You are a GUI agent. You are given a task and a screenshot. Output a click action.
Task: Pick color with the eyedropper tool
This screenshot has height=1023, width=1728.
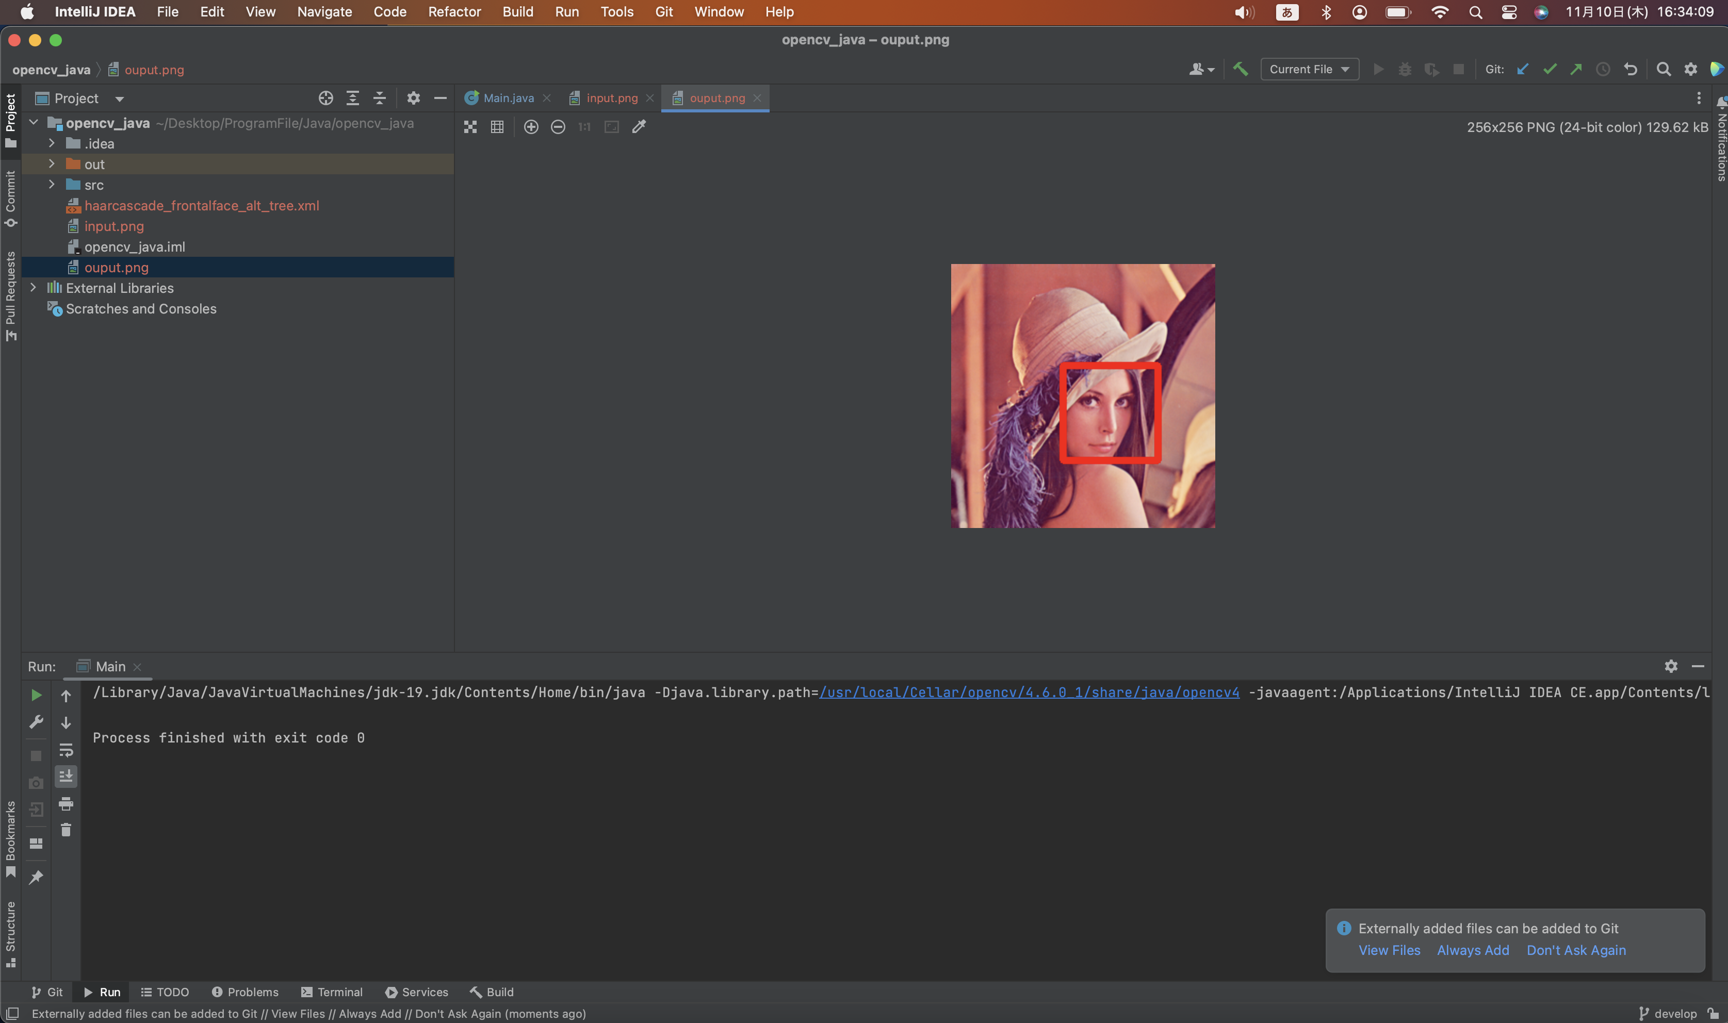click(639, 127)
